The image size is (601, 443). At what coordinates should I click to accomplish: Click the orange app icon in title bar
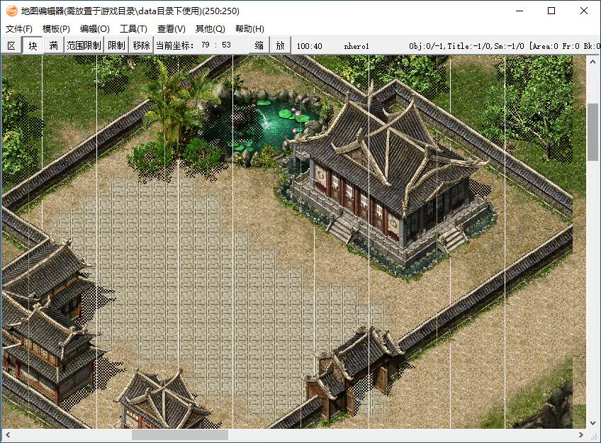click(x=11, y=11)
